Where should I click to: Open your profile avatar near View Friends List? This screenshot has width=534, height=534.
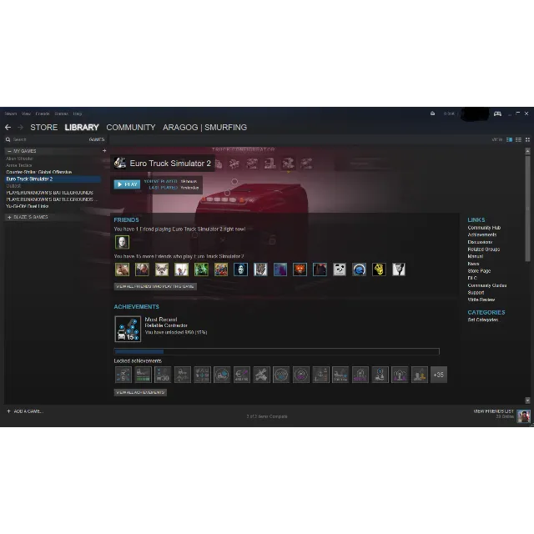(523, 416)
